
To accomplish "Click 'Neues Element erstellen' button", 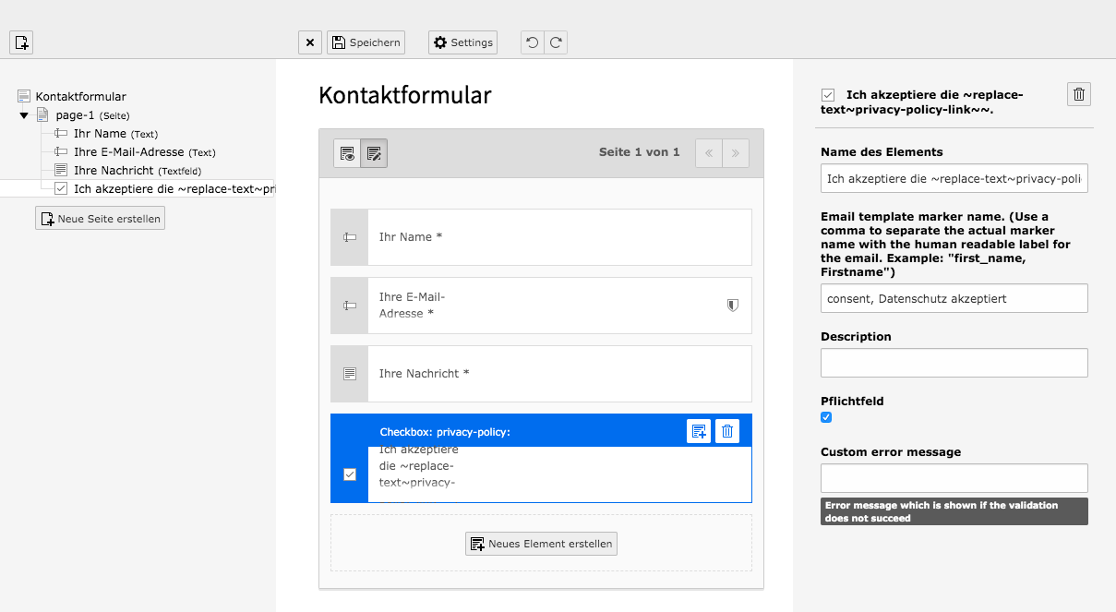I will (x=541, y=544).
